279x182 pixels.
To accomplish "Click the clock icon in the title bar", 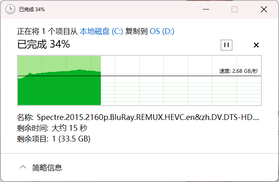I will pos(10,9).
